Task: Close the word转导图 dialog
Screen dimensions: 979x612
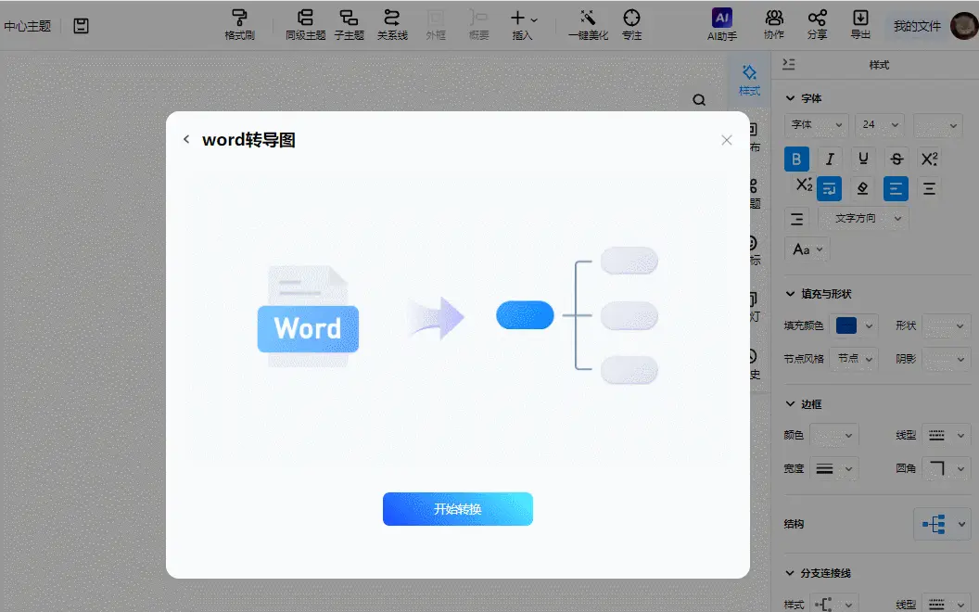Action: click(726, 140)
